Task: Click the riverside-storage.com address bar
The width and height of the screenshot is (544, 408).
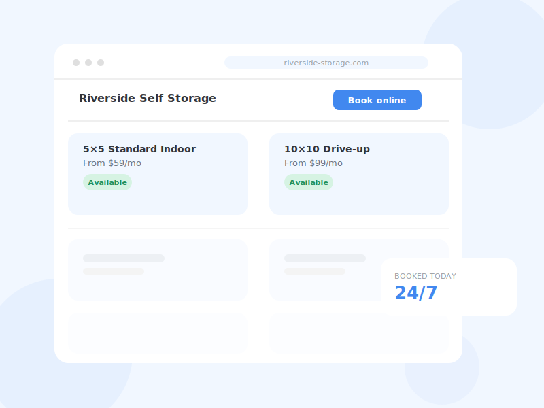Action: (x=326, y=63)
